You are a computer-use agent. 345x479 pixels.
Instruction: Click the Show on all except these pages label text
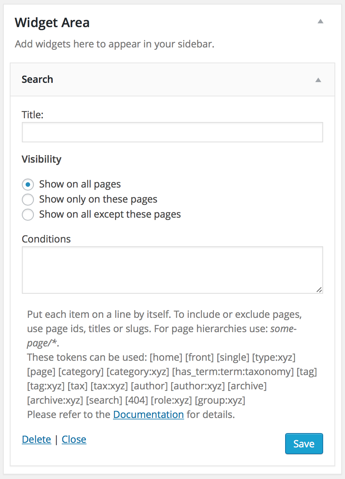click(110, 214)
